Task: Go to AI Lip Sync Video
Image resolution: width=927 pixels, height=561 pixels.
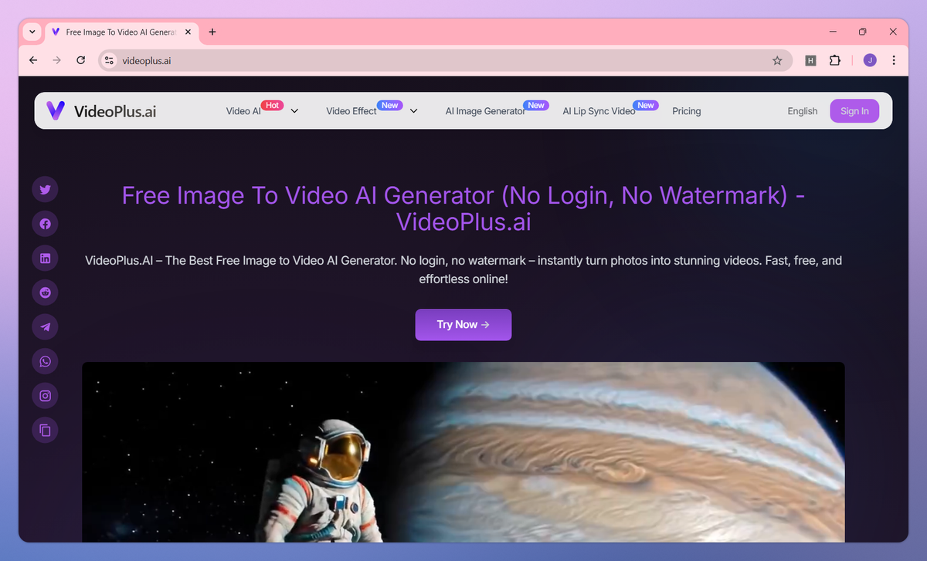Action: pos(599,111)
